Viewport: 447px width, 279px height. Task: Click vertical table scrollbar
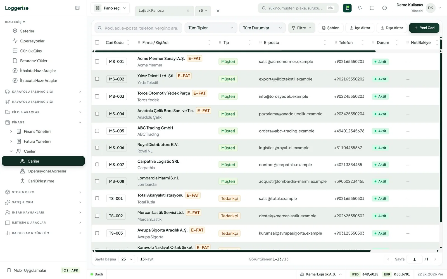[x=441, y=131]
